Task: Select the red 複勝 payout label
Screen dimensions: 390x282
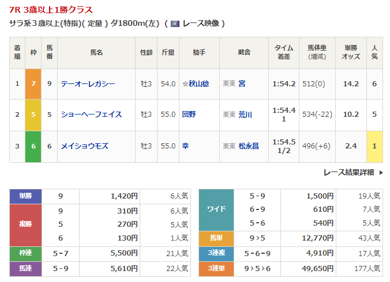Action: pyautogui.click(x=25, y=225)
